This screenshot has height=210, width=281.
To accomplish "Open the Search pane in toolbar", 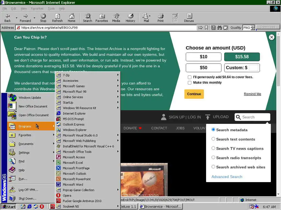I will tap(88, 18).
